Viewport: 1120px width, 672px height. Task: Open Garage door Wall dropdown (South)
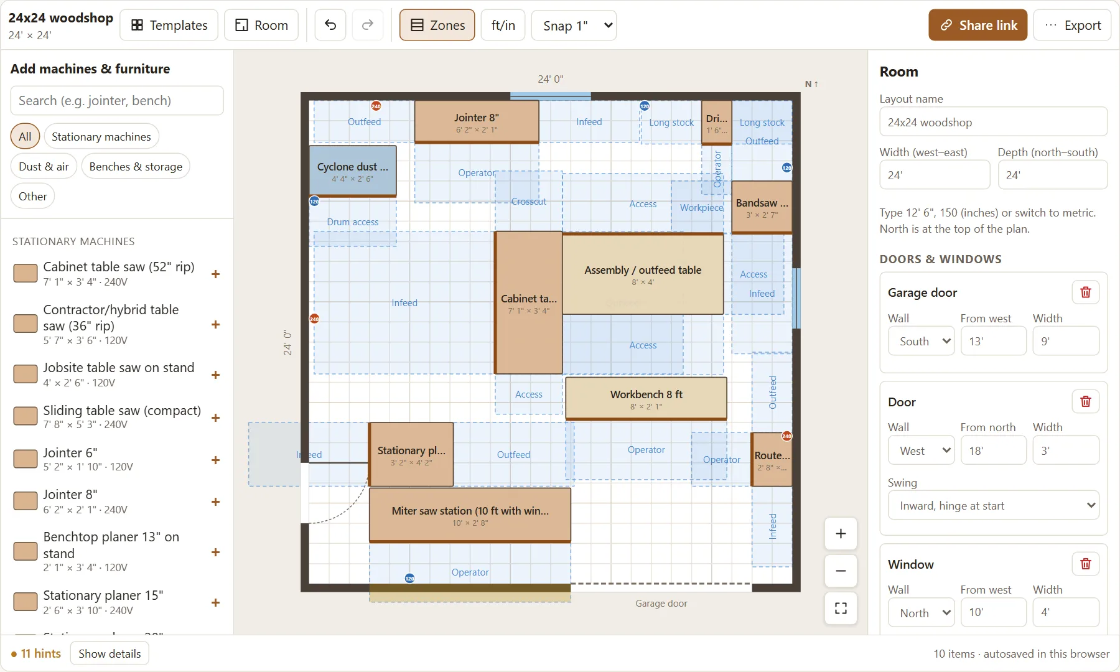coord(922,341)
